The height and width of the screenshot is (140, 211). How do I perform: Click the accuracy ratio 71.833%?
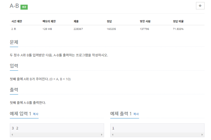178,29
